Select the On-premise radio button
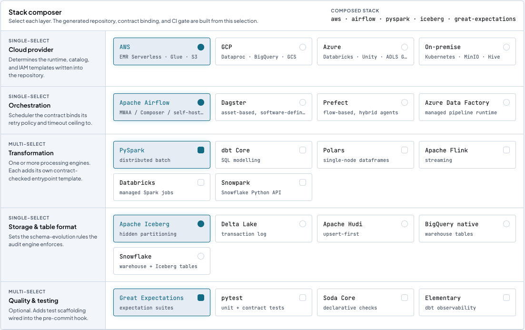525x330 pixels. [506, 47]
